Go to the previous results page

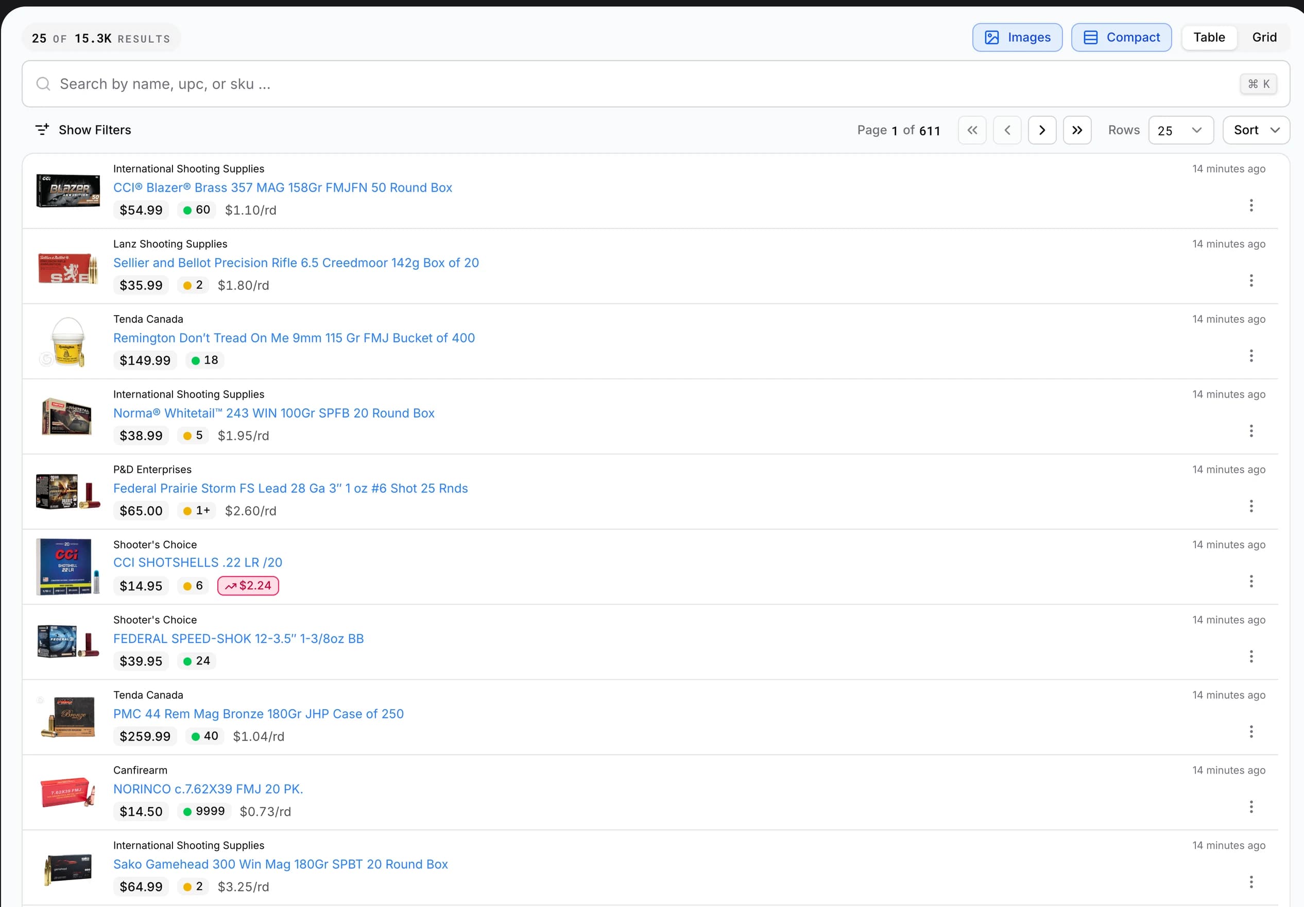(x=1007, y=130)
